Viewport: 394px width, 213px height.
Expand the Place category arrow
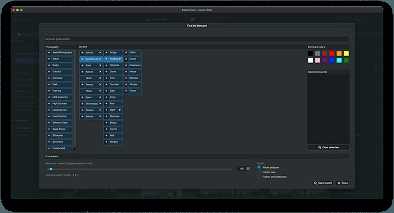pos(100,91)
